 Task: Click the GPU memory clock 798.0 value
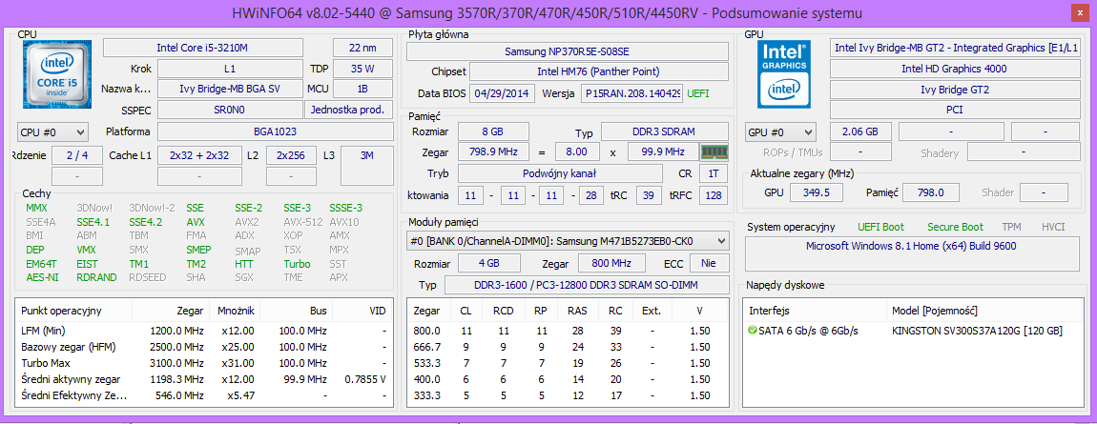930,192
